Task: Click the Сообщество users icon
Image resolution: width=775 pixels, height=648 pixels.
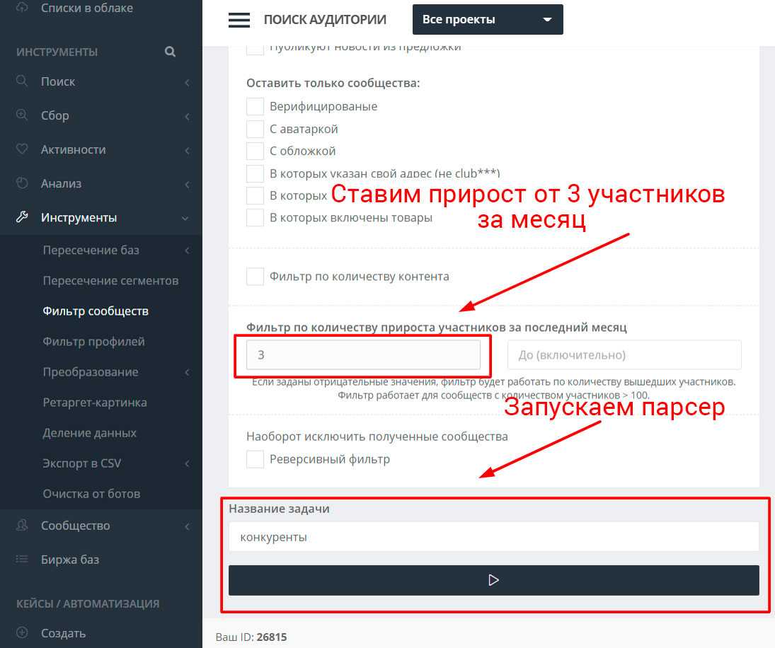Action: (x=22, y=526)
